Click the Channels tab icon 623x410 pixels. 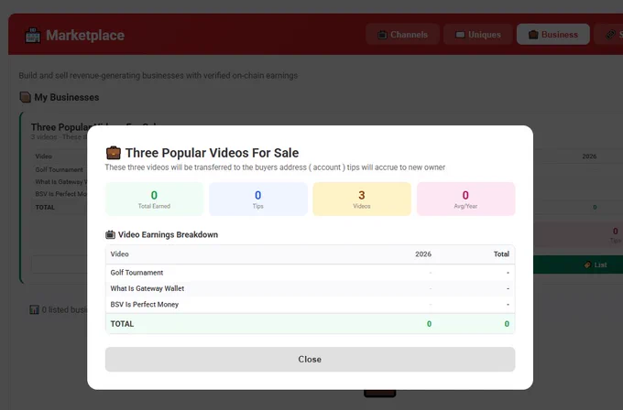pos(382,35)
